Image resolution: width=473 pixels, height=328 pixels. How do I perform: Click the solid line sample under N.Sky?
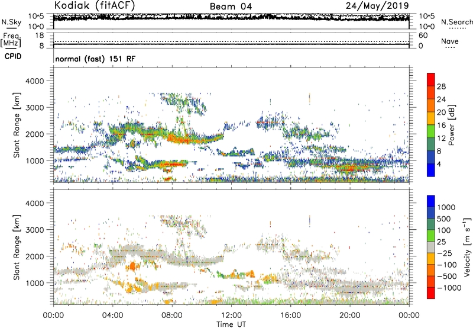11,28
